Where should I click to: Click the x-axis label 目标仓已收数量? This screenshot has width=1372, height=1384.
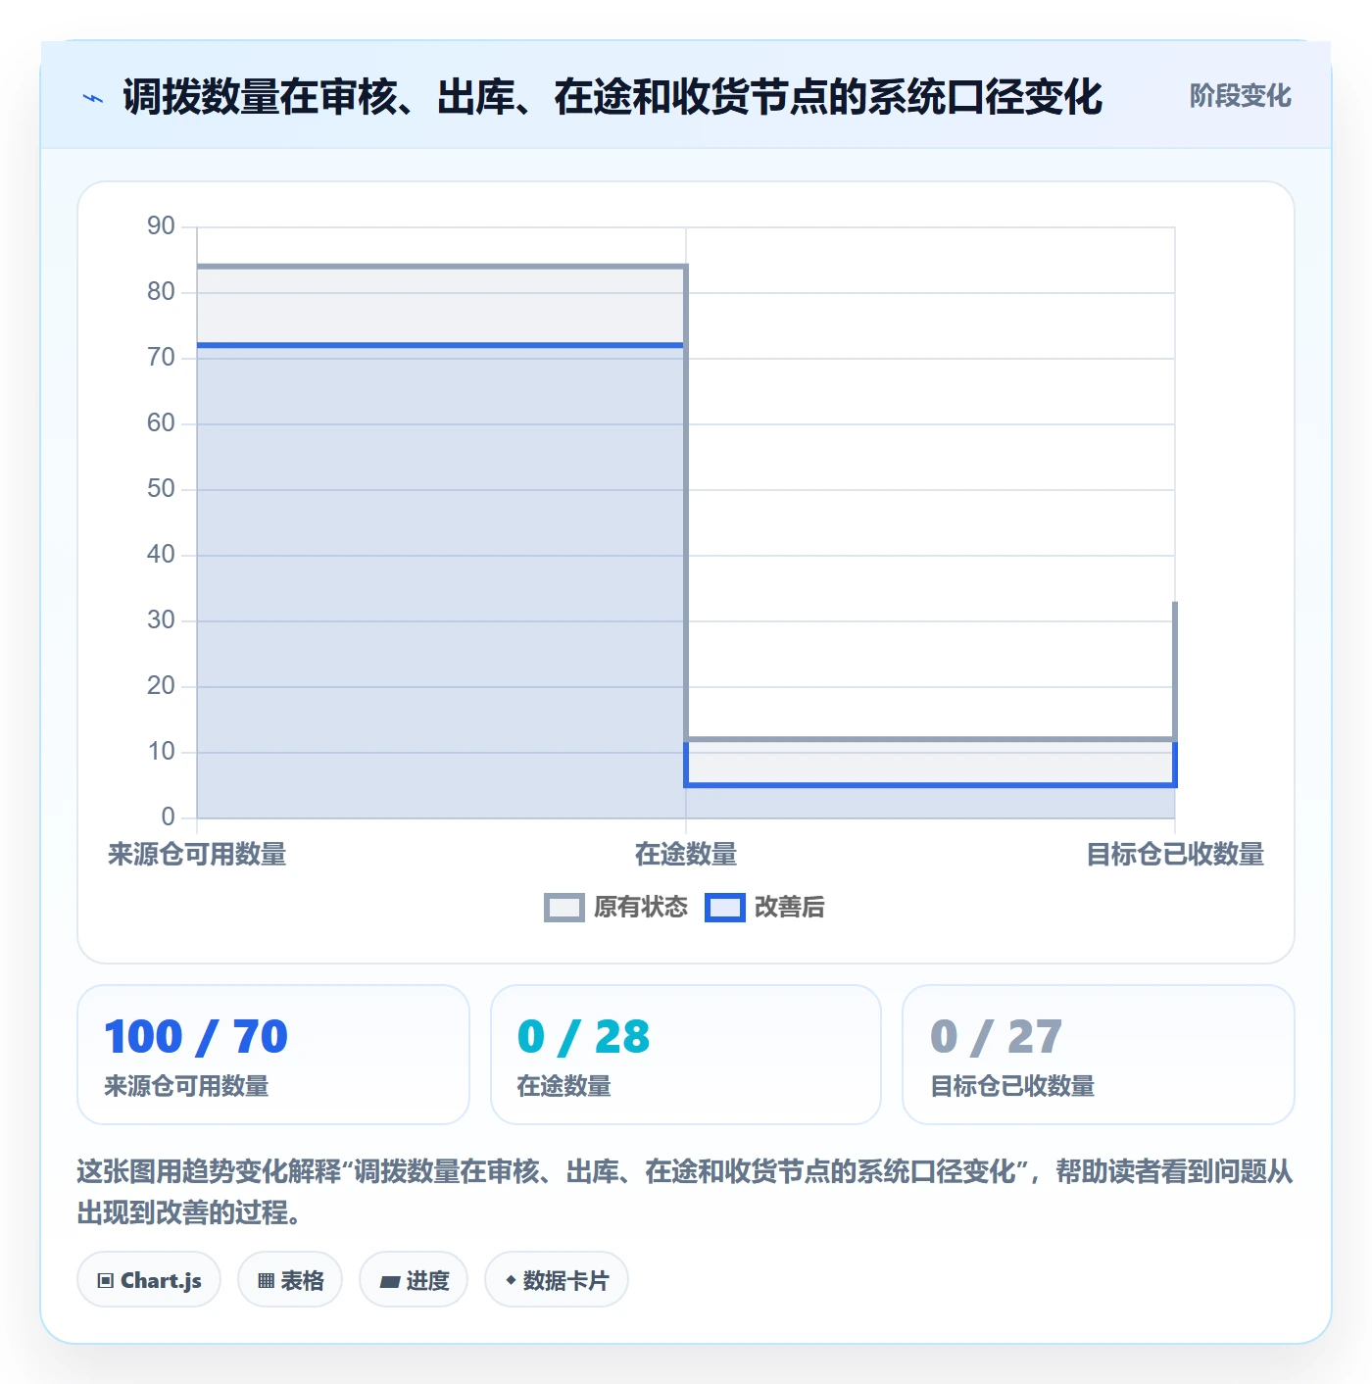tap(1175, 855)
